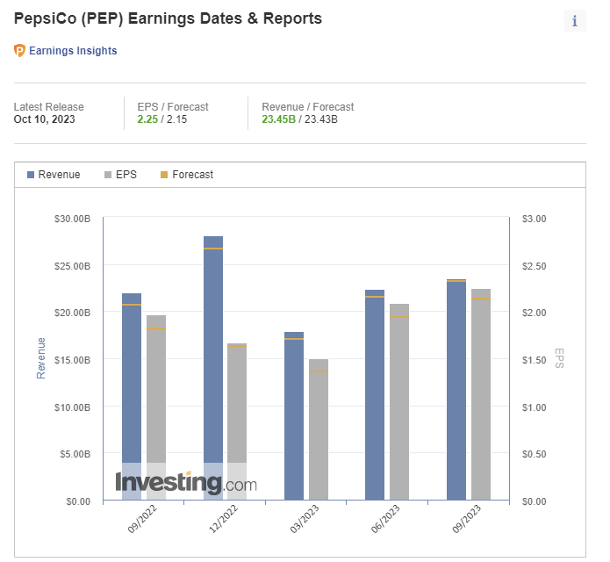The width and height of the screenshot is (610, 562).
Task: Select the 06/2023 gray EPS bar
Action: click(x=399, y=401)
